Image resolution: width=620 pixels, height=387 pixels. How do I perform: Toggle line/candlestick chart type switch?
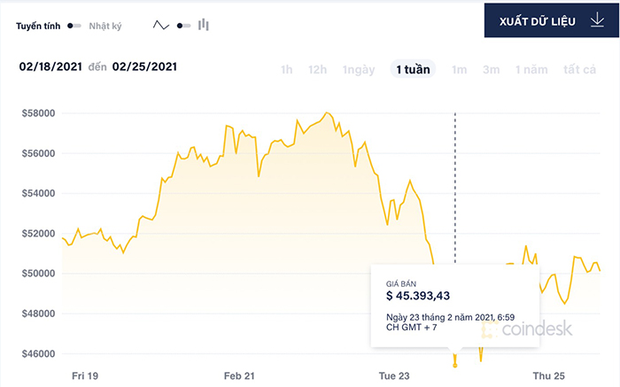[x=183, y=26]
